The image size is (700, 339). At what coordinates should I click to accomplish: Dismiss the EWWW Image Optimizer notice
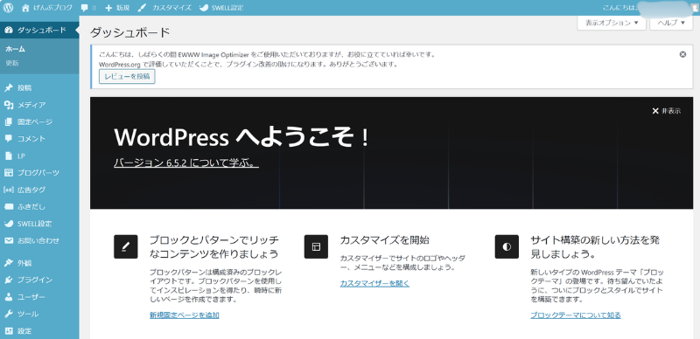[x=682, y=54]
